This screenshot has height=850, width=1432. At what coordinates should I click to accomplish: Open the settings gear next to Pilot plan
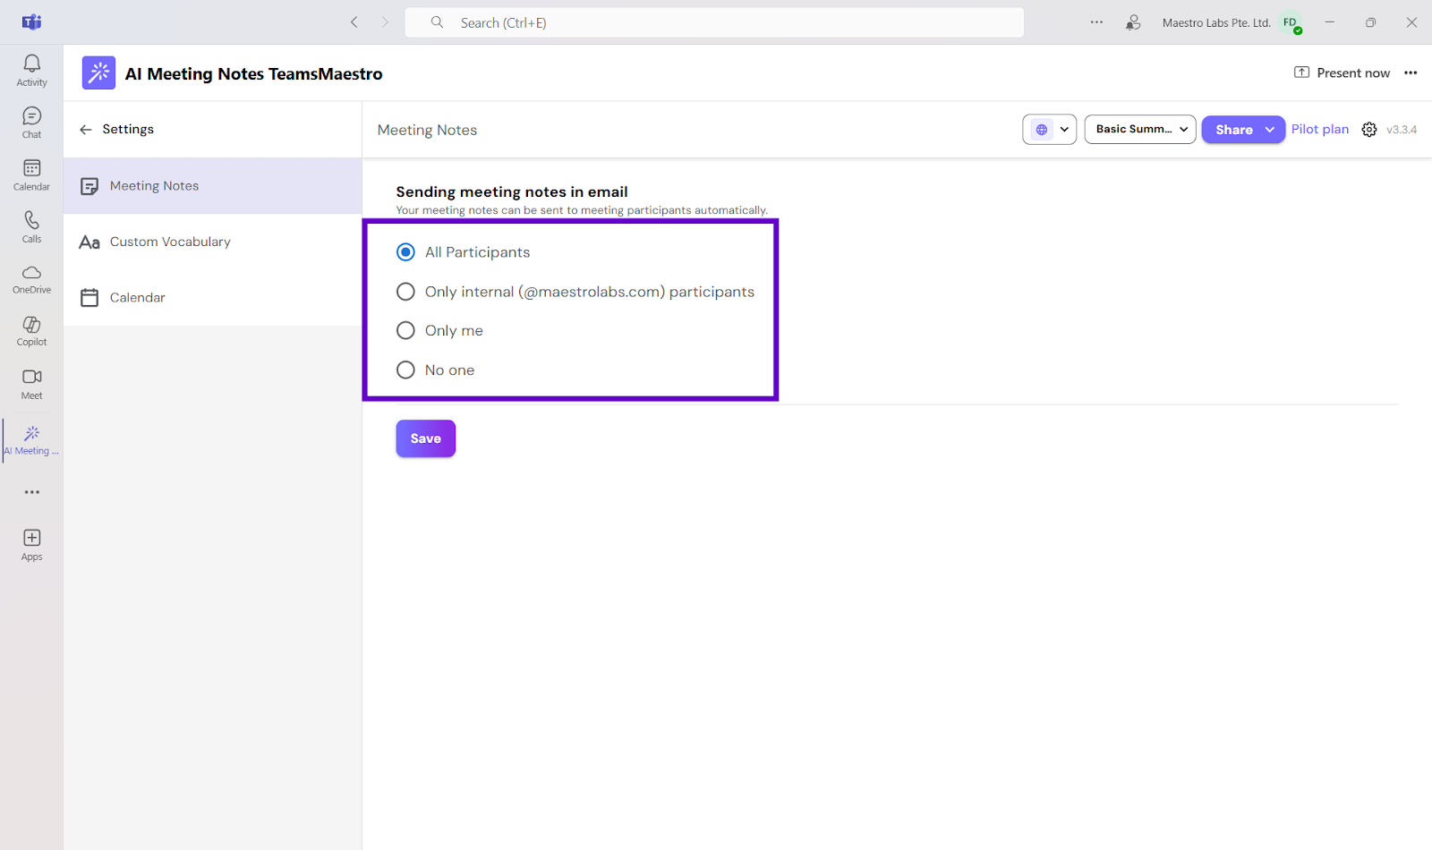[1369, 130]
